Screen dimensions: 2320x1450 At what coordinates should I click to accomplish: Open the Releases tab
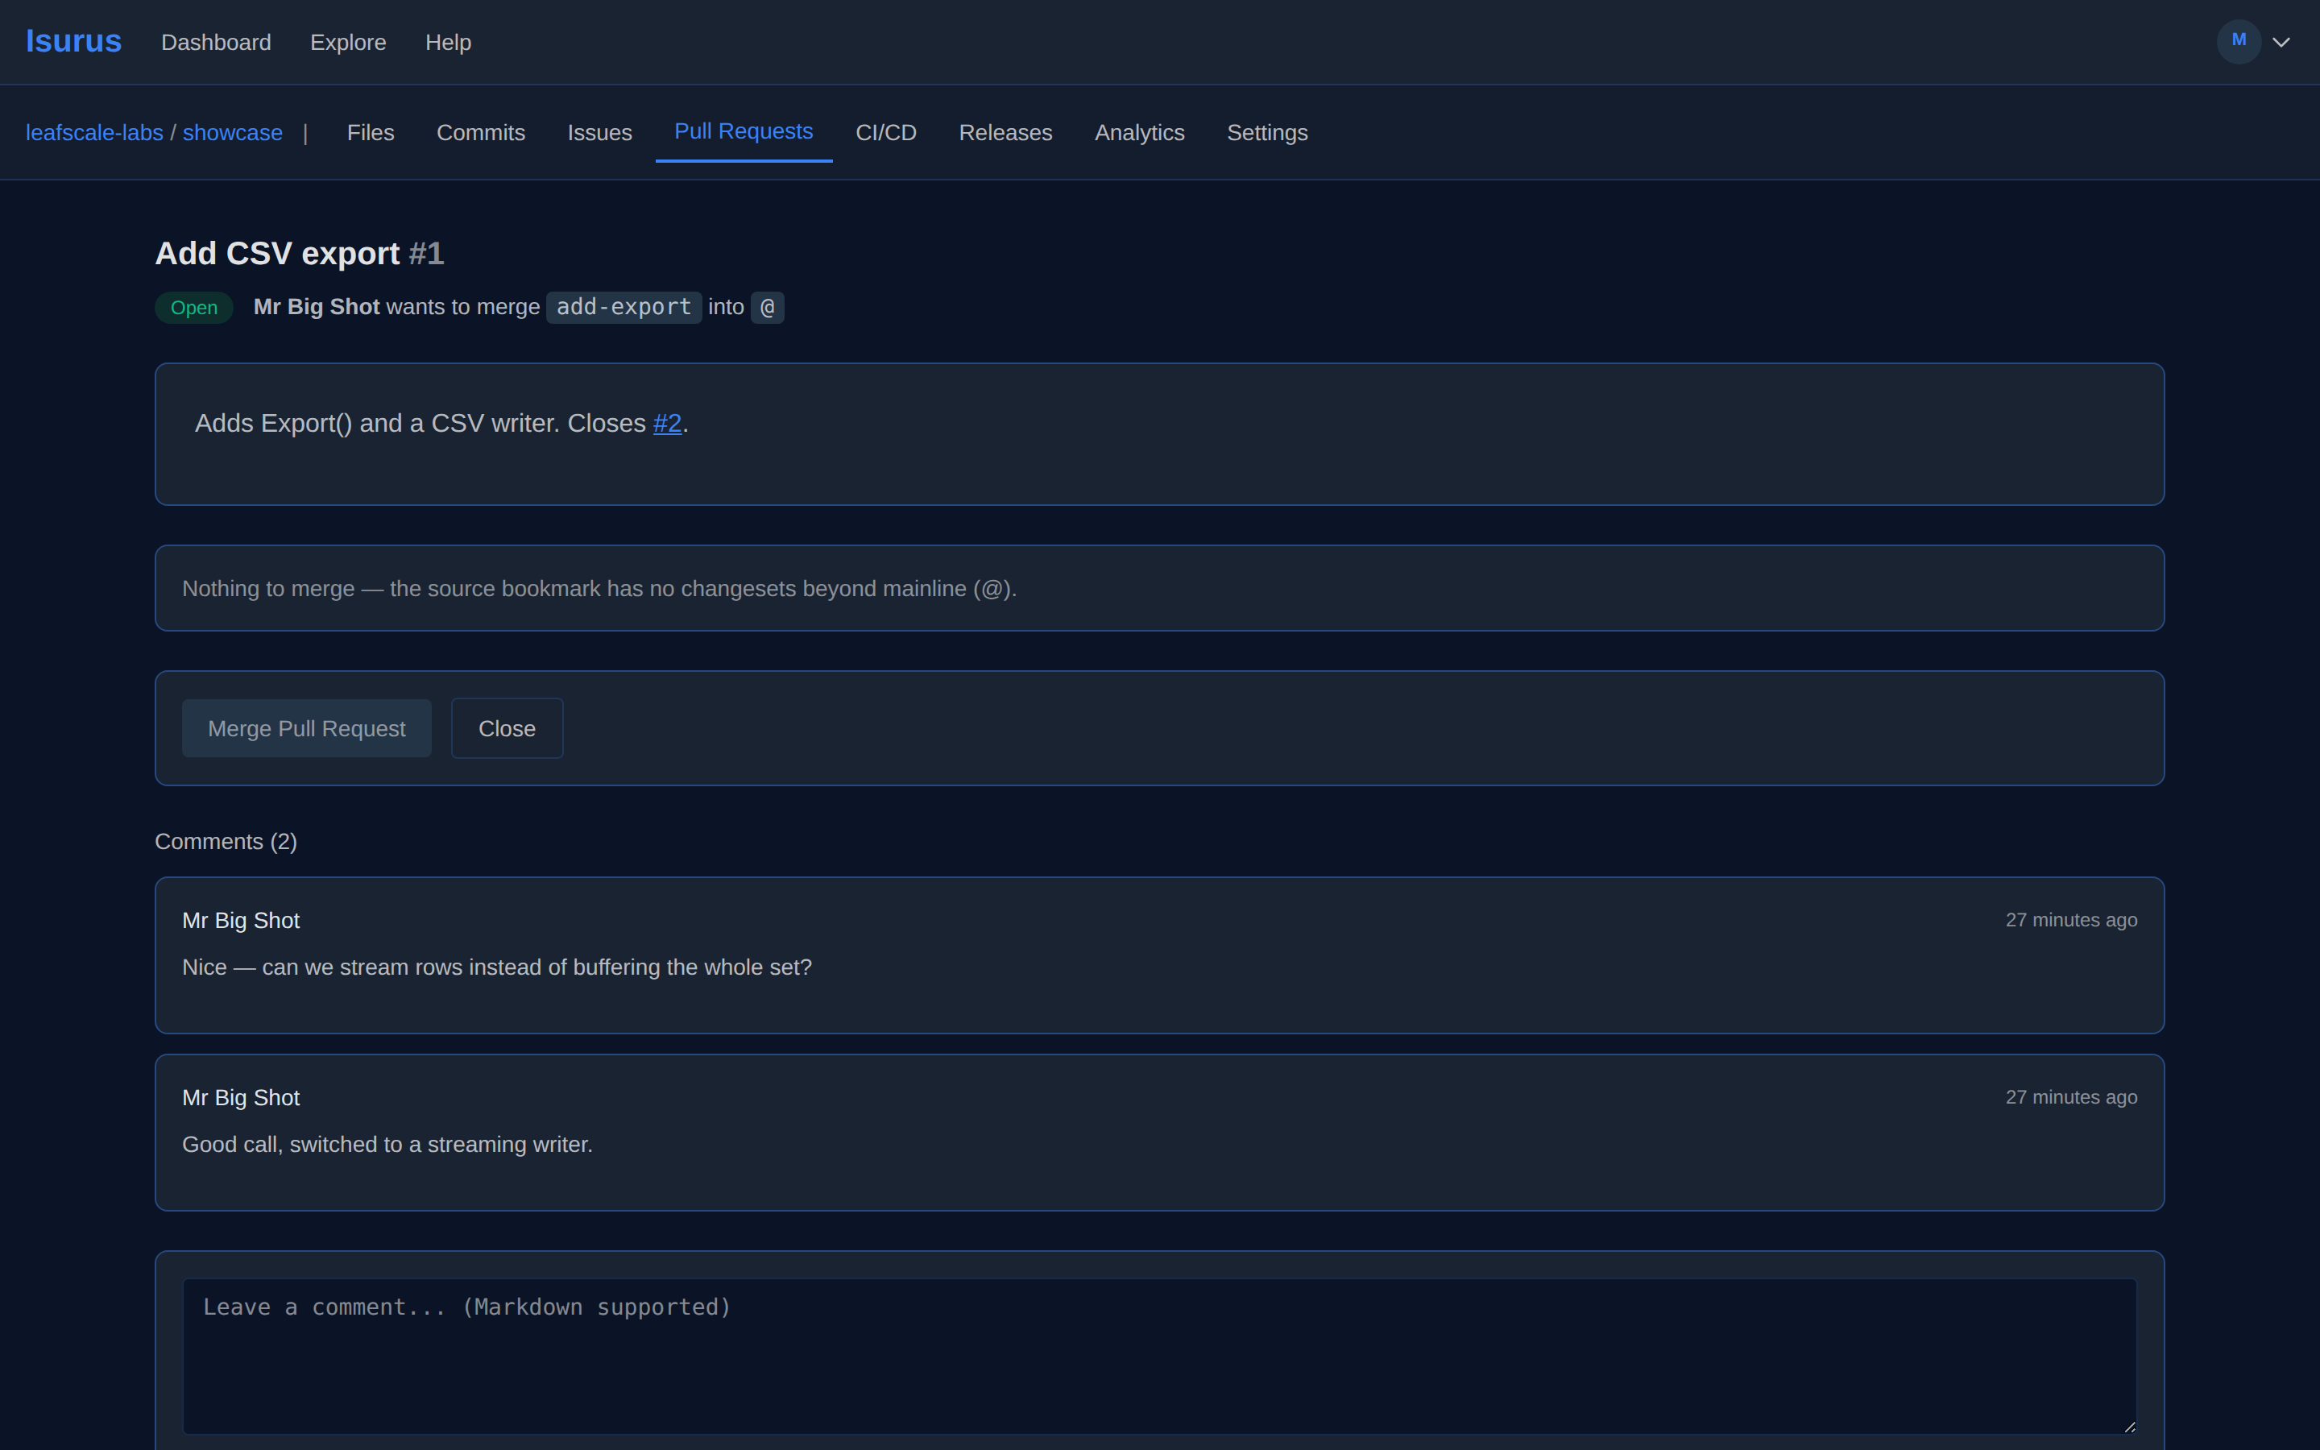pyautogui.click(x=1005, y=132)
